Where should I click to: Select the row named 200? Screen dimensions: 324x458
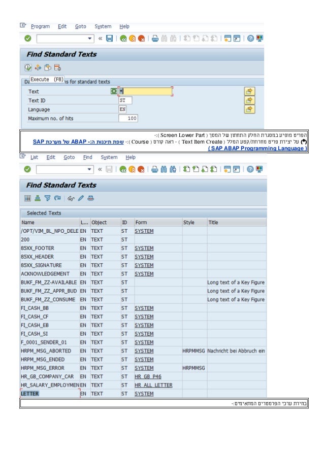[25, 239]
